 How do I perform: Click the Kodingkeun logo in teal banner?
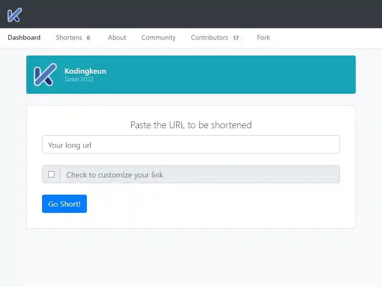pos(45,75)
